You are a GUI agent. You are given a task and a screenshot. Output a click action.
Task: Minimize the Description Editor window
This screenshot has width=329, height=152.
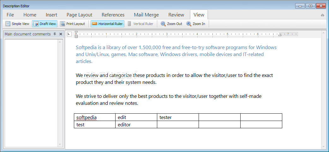tap(300, 6)
